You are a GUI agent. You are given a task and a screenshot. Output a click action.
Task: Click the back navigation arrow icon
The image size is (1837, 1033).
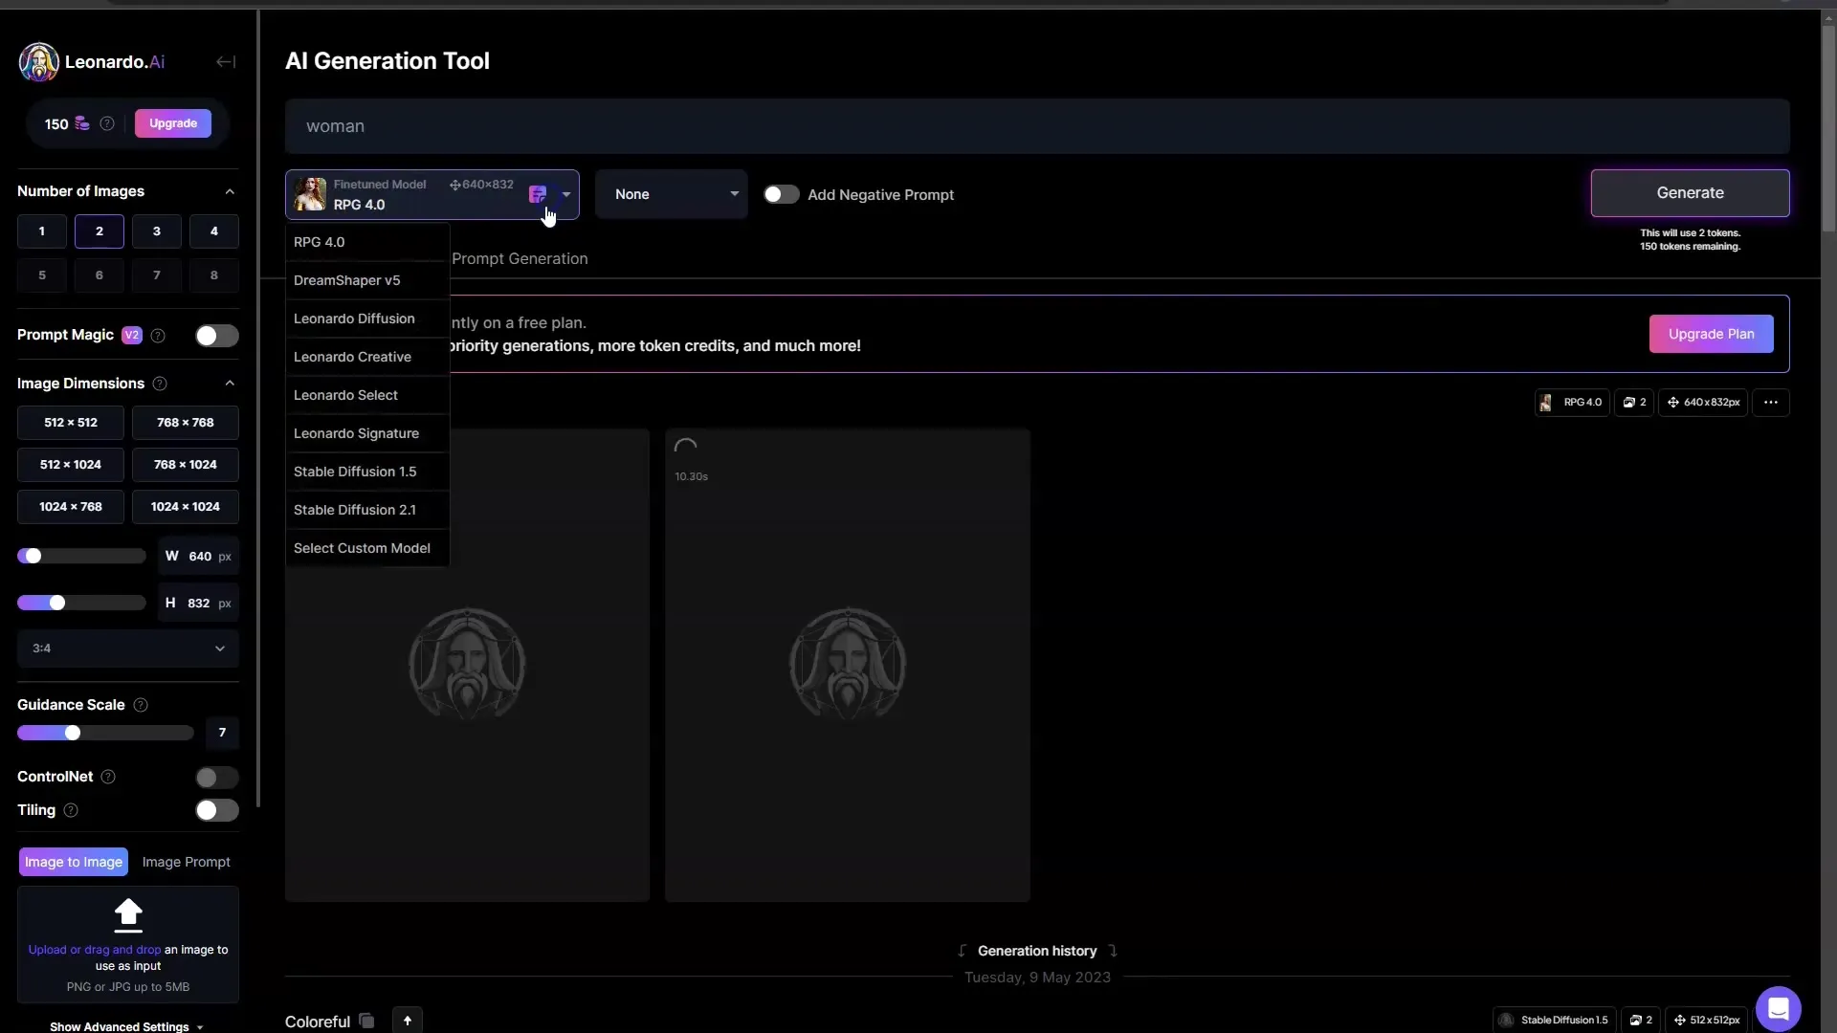[x=225, y=60]
